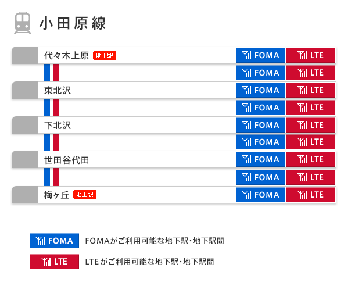This screenshot has height=293, width=348.
Task: Click the LTE legend badge
Action: 55,262
